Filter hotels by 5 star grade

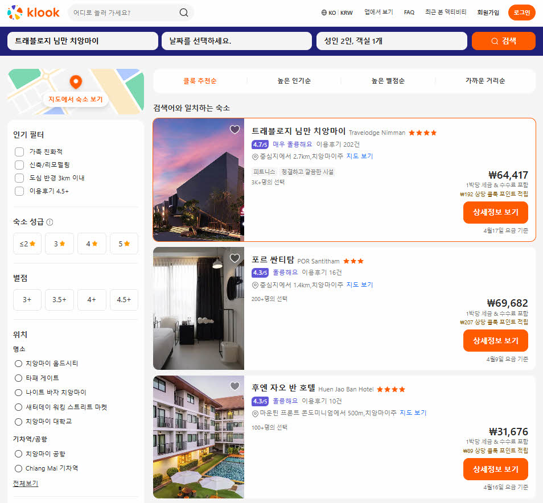124,244
